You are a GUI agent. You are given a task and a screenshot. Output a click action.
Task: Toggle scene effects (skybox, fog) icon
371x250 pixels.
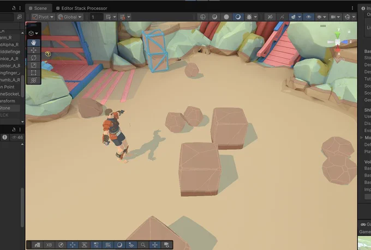294,17
